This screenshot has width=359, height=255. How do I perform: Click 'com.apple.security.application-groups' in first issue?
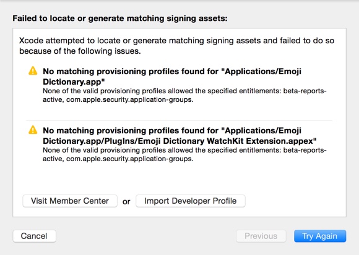pyautogui.click(x=129, y=100)
